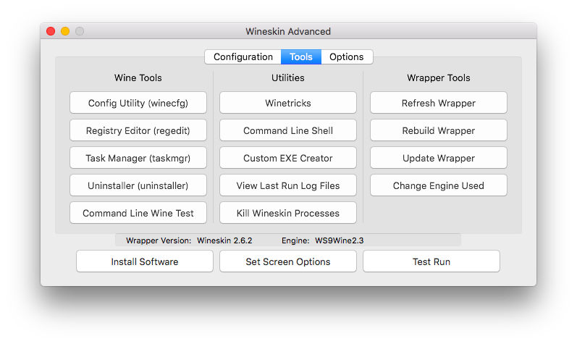The width and height of the screenshot is (577, 344).
Task: Open Custom EXE Creator
Action: (288, 158)
